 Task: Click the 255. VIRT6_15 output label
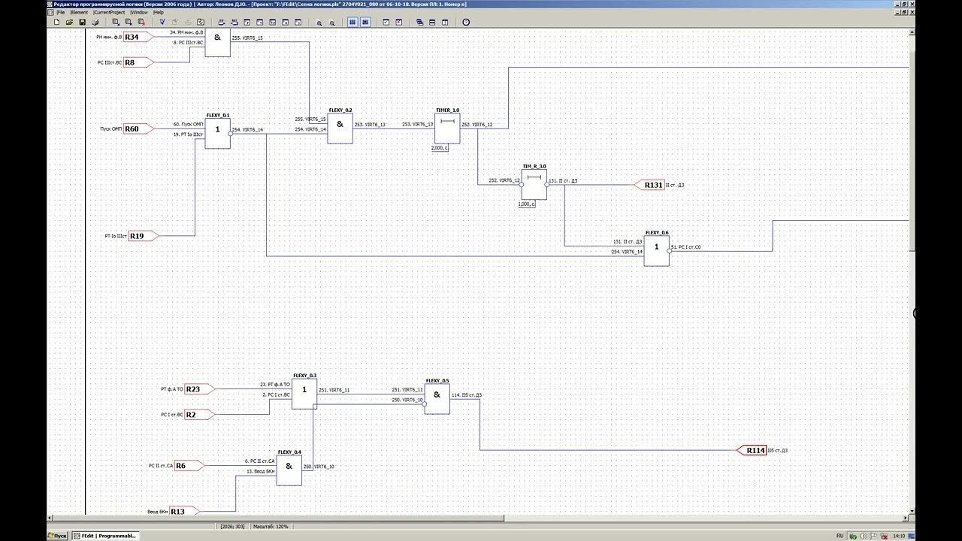coord(247,38)
